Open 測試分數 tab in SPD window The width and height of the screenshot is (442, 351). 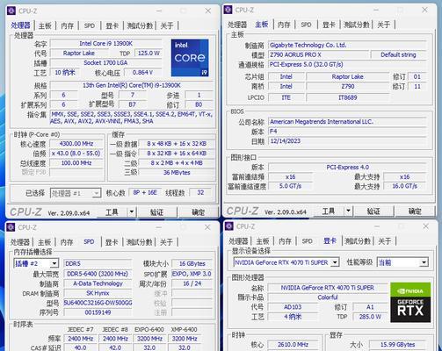139,242
